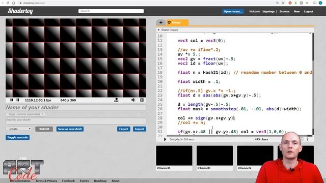Select the iChannel2 input slot

(x=255, y=158)
